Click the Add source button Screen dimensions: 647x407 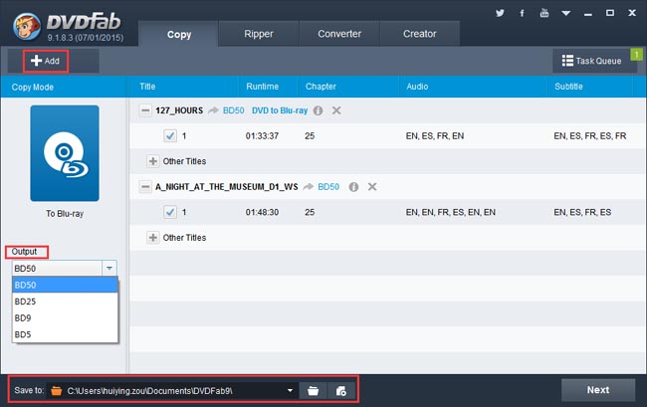[46, 61]
